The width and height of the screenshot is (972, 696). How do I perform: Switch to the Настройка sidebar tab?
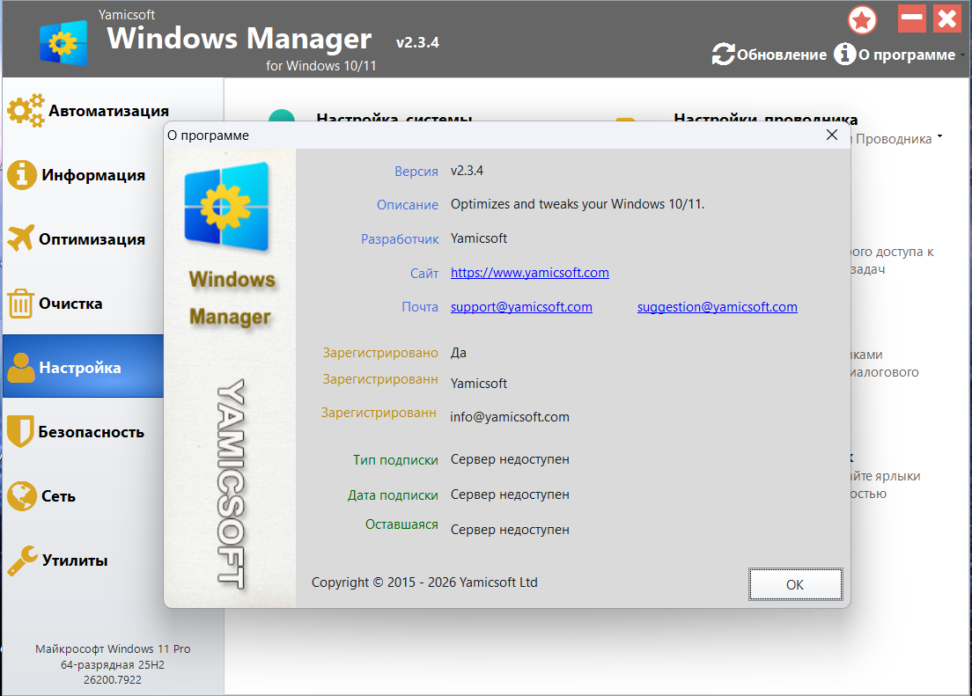point(82,368)
